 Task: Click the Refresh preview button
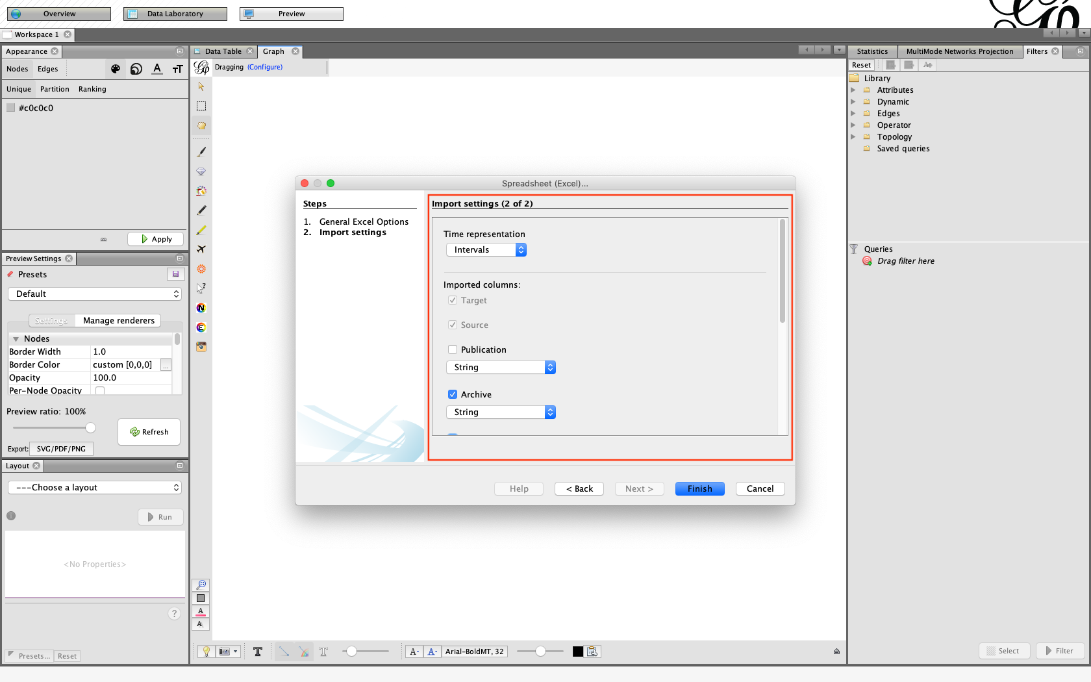point(149,432)
